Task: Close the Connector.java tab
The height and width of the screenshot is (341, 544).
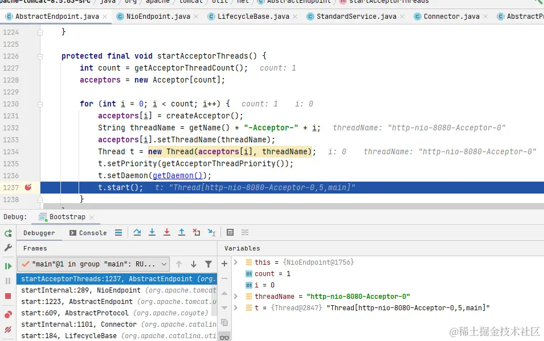Action: [485, 17]
